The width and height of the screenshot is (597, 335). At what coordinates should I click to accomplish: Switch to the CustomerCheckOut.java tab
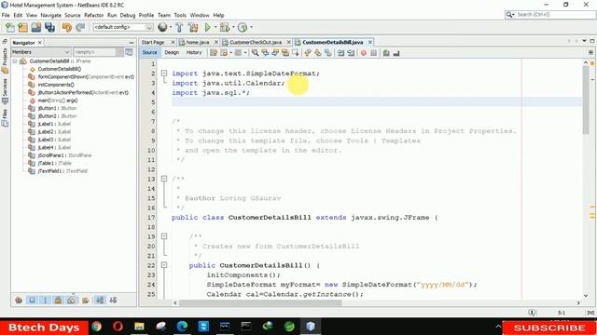click(x=256, y=42)
